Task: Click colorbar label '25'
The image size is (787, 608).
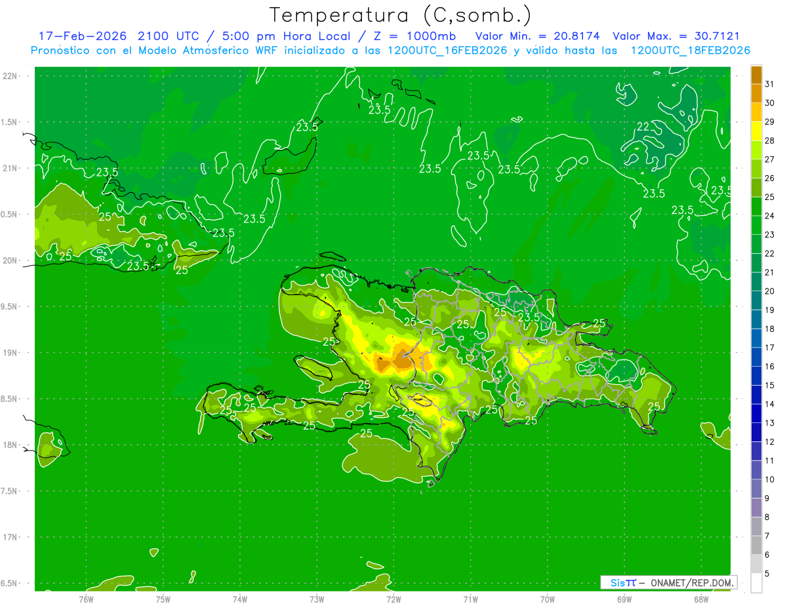Action: pyautogui.click(x=769, y=197)
